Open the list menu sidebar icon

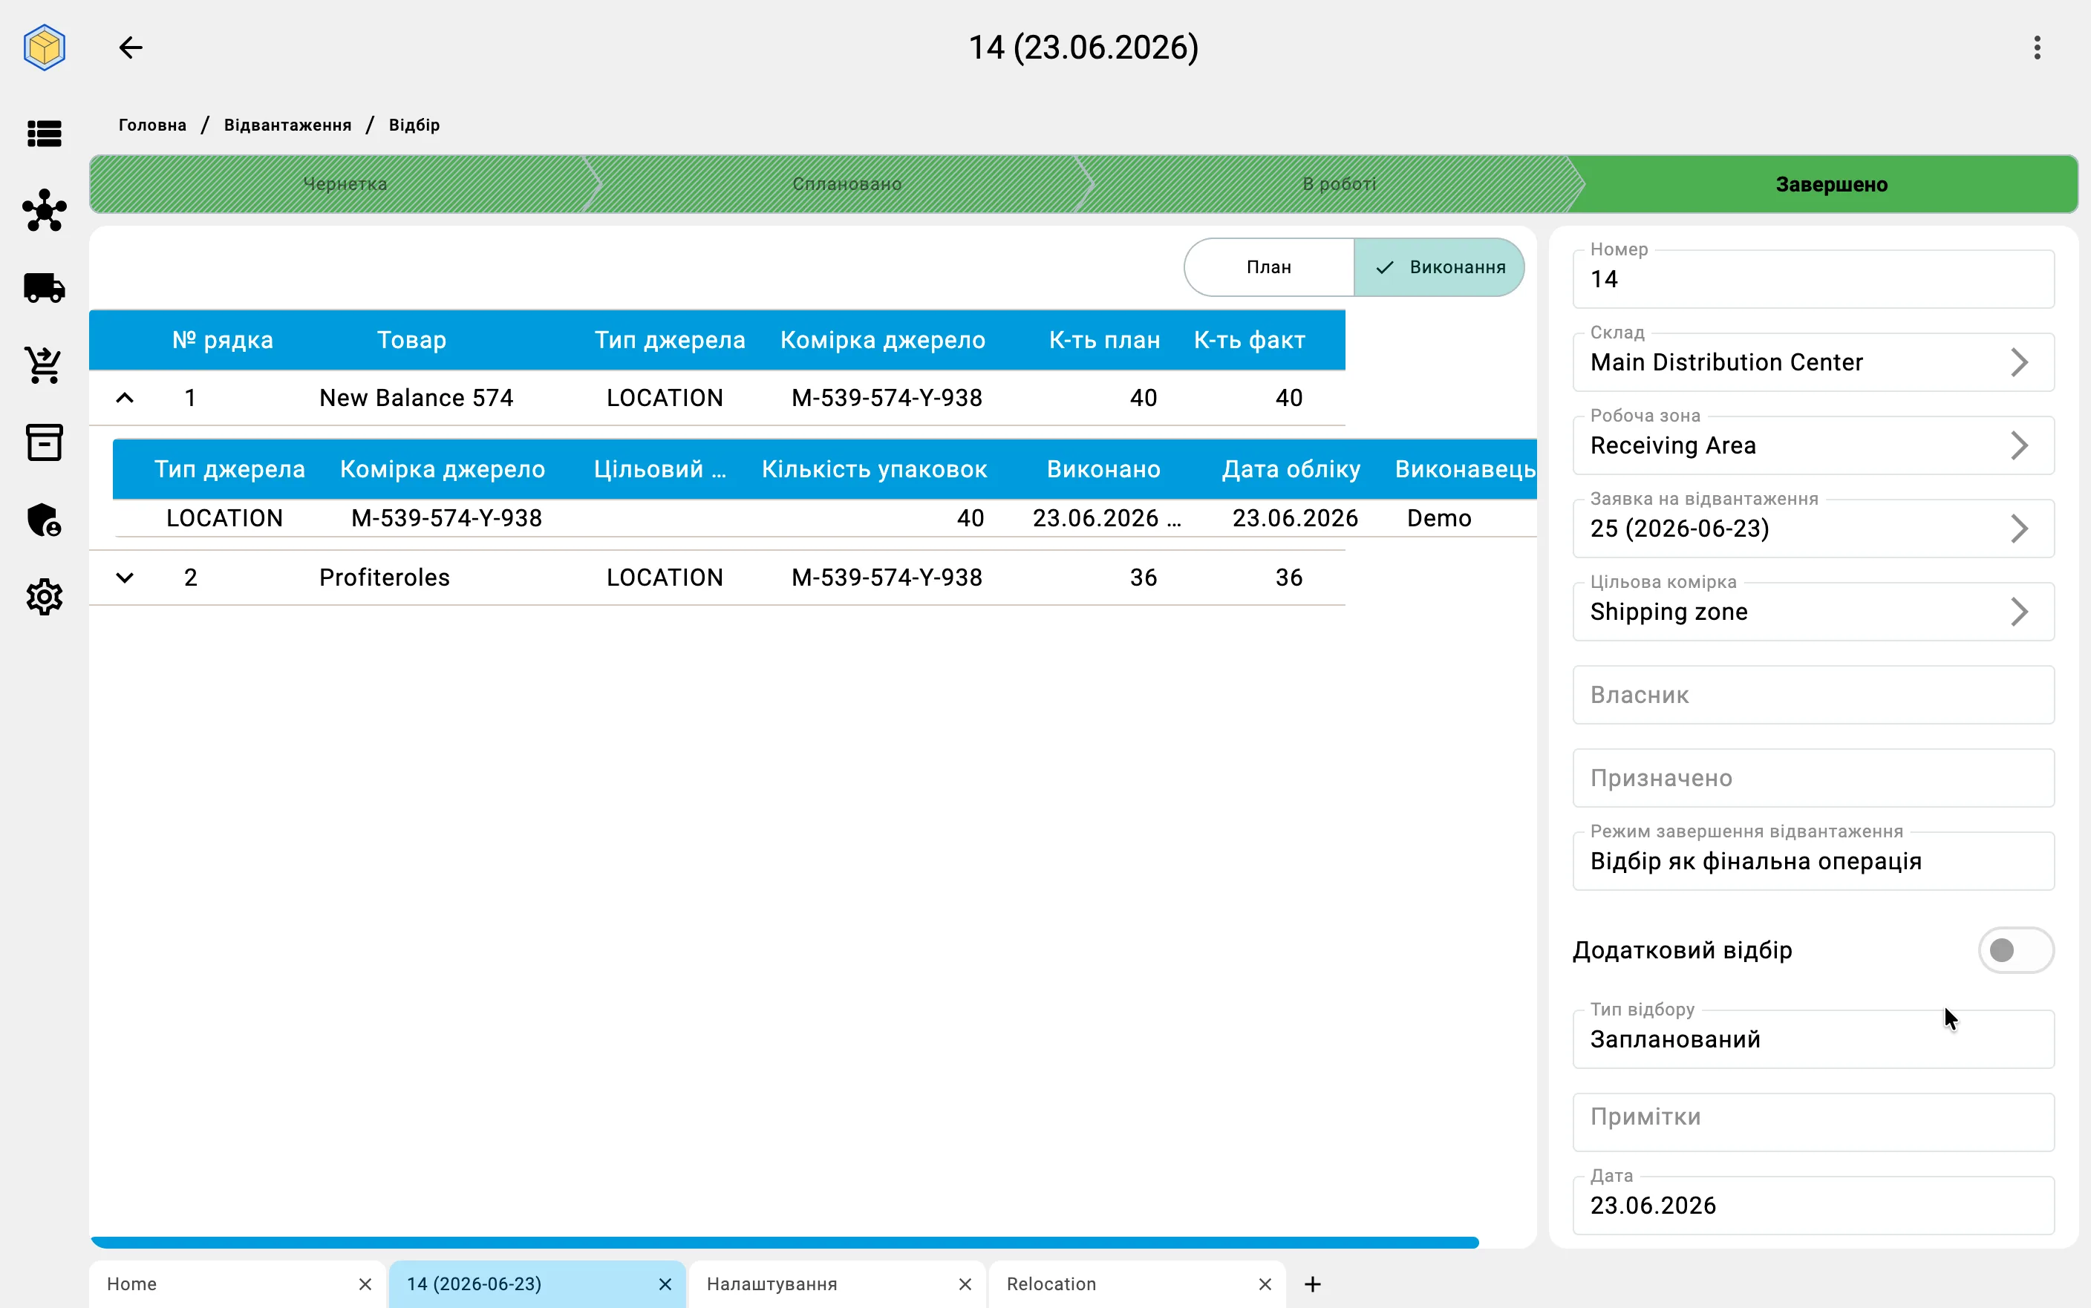click(44, 133)
